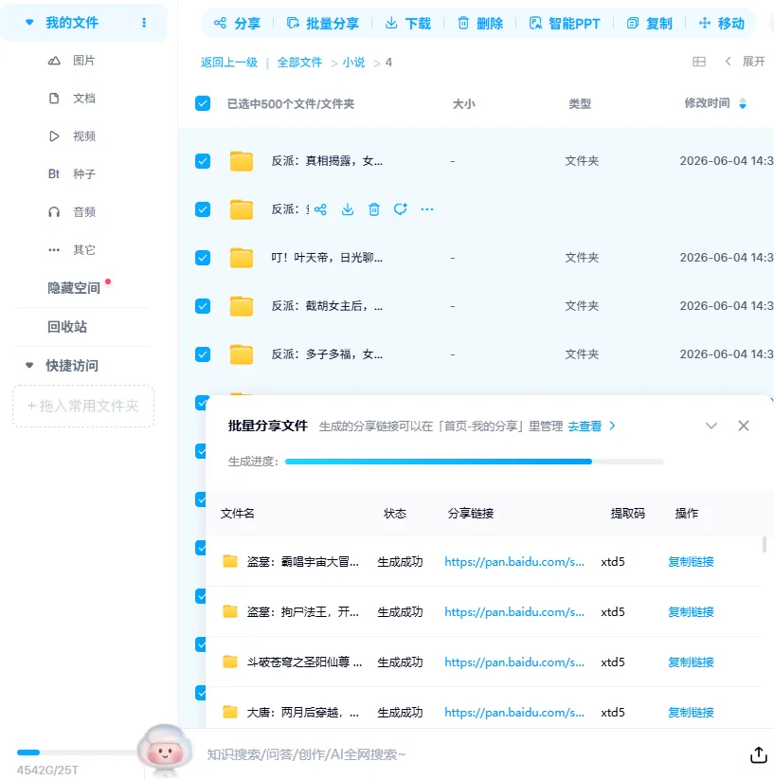Open the three-dot more options on hovered row
The image size is (774, 780).
coord(427,209)
